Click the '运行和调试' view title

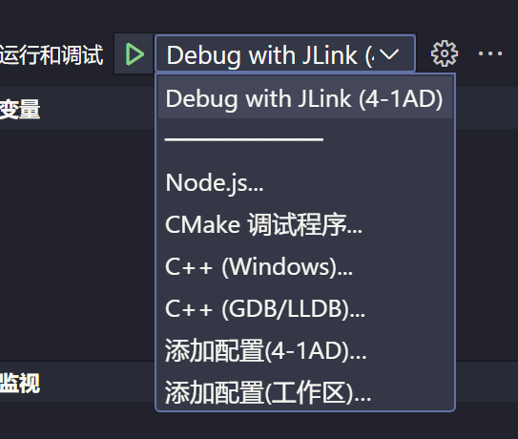[52, 55]
